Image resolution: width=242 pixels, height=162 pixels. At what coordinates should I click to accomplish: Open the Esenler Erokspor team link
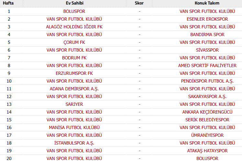(207, 19)
